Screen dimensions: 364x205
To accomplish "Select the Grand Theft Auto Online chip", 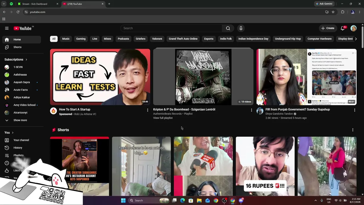I will 183,39.
